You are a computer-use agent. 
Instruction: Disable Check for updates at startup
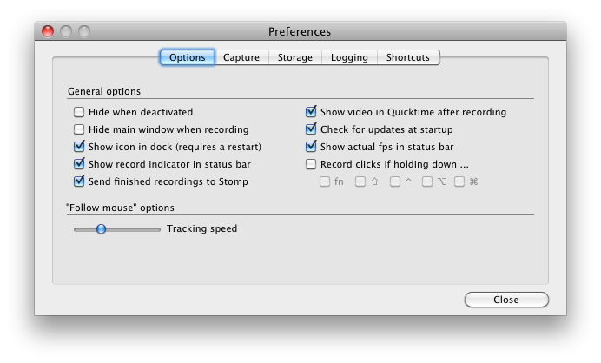(311, 129)
